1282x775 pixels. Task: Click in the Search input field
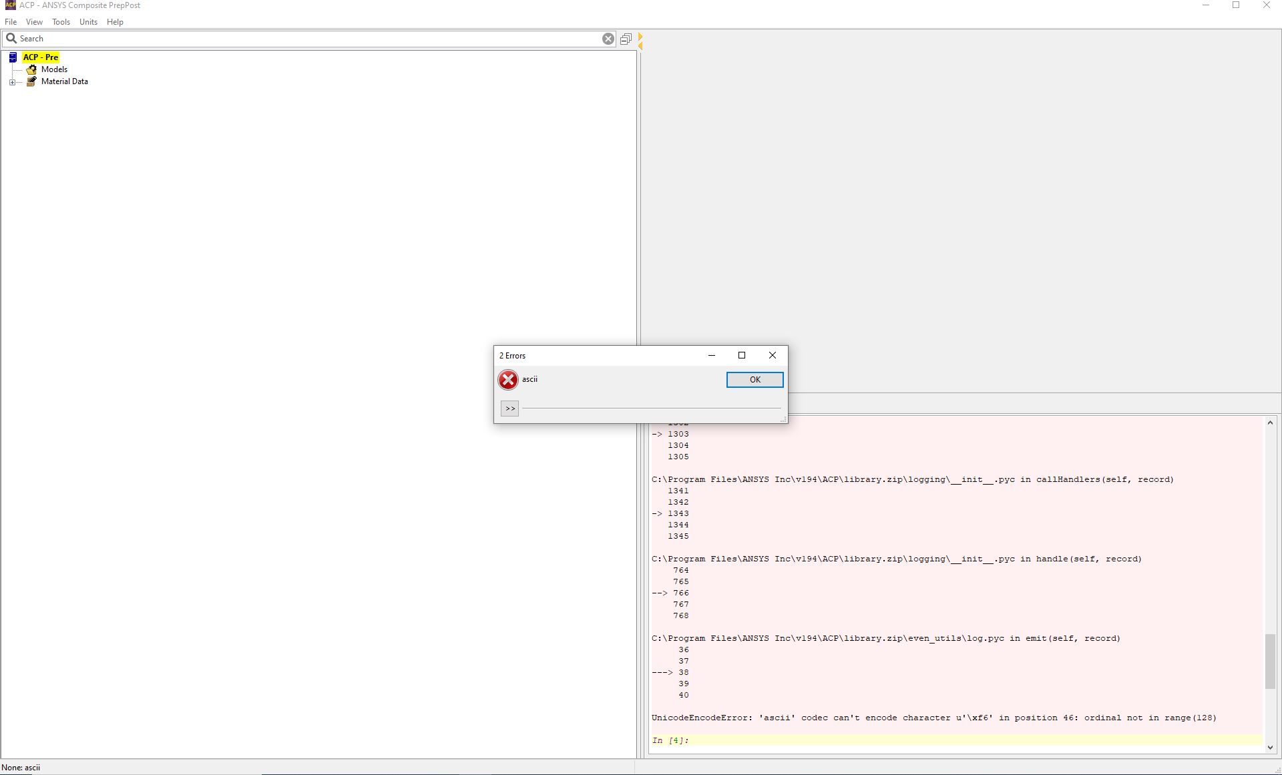pyautogui.click(x=309, y=39)
